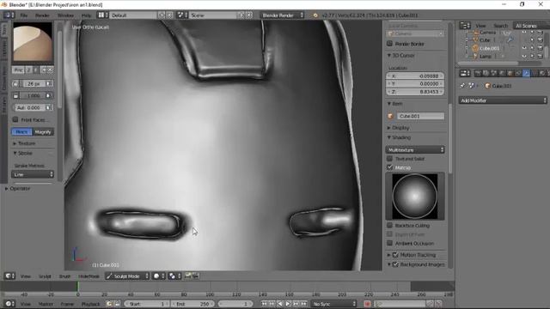Click the scene browse icon
Viewport: 550px width, 309px height.
pyautogui.click(x=182, y=15)
